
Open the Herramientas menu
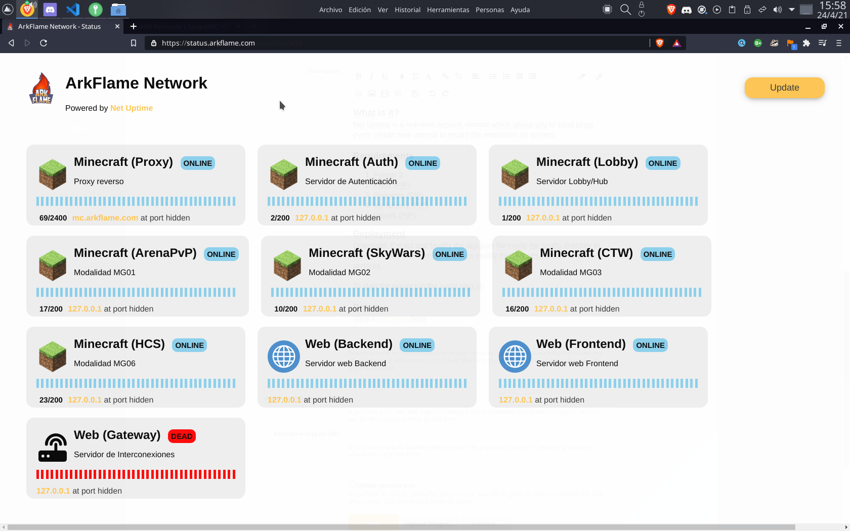pos(448,10)
